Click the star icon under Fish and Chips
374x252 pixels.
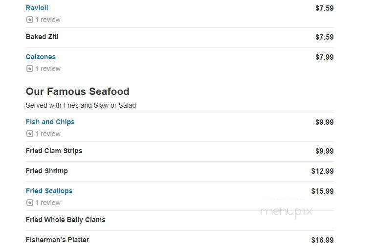pos(29,134)
